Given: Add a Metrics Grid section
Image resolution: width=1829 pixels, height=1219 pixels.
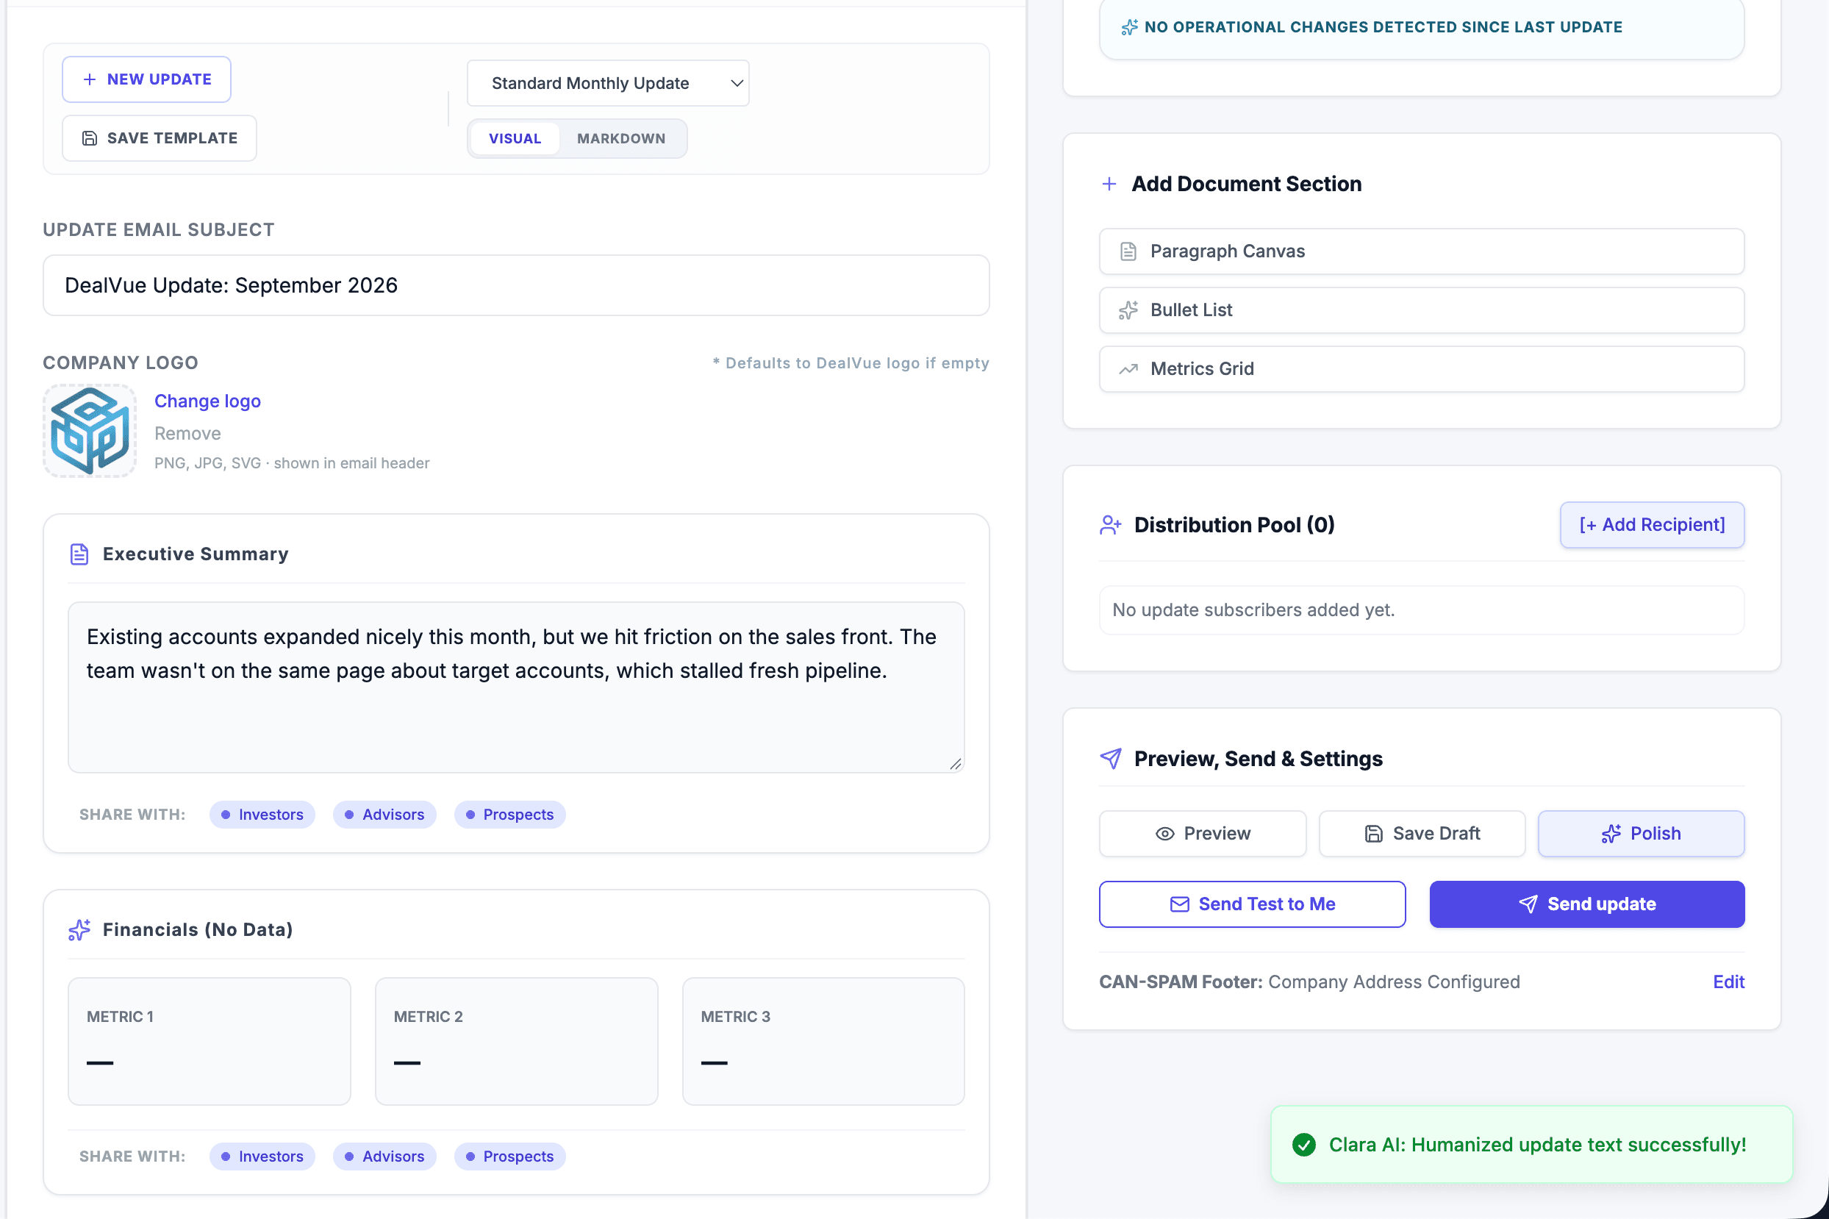Looking at the screenshot, I should pyautogui.click(x=1421, y=369).
